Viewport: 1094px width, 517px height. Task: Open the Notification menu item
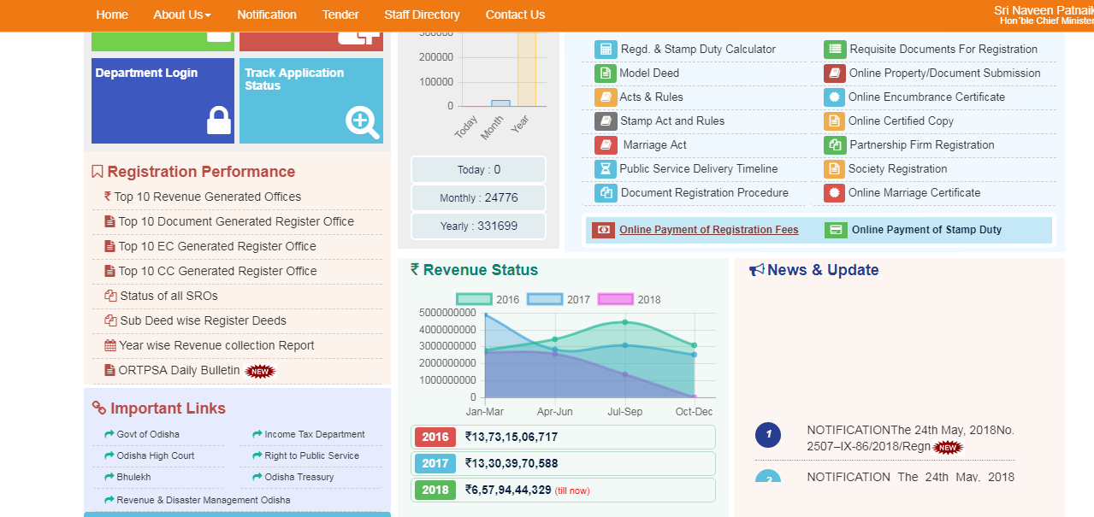tap(267, 15)
